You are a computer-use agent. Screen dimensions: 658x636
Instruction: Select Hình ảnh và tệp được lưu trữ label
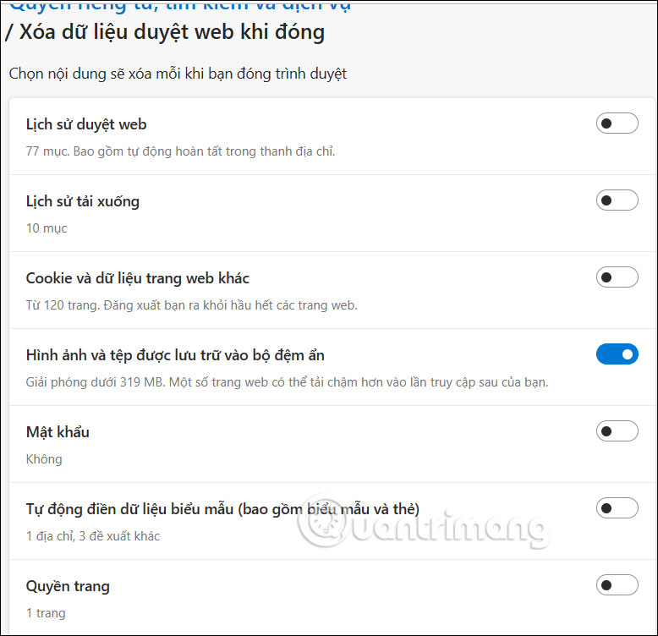pyautogui.click(x=175, y=355)
